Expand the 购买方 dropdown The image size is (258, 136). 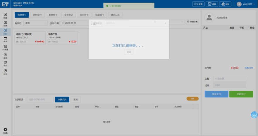tap(36, 23)
